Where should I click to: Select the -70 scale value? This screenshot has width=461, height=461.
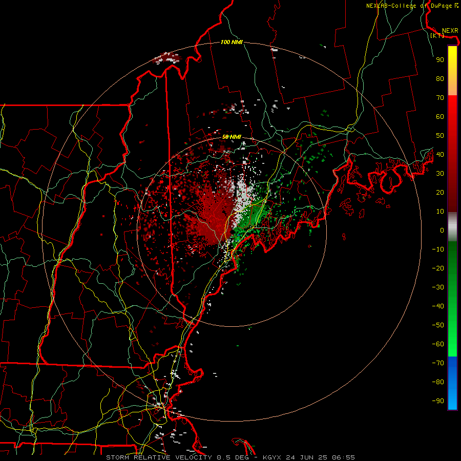coord(438,363)
